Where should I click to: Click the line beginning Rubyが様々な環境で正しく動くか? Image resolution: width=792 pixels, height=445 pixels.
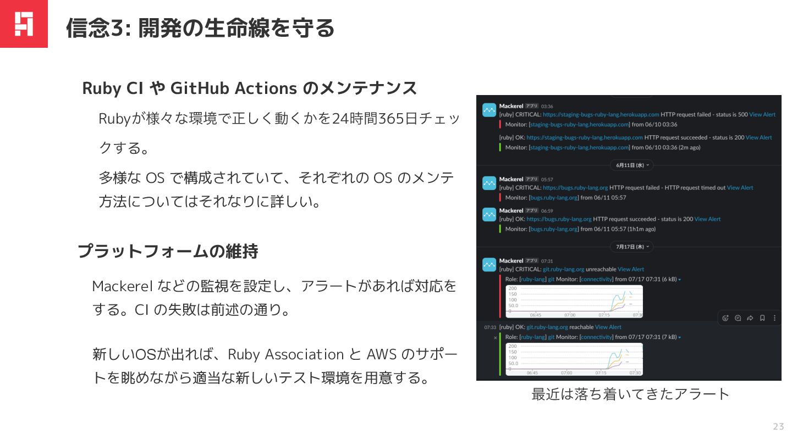tap(279, 133)
